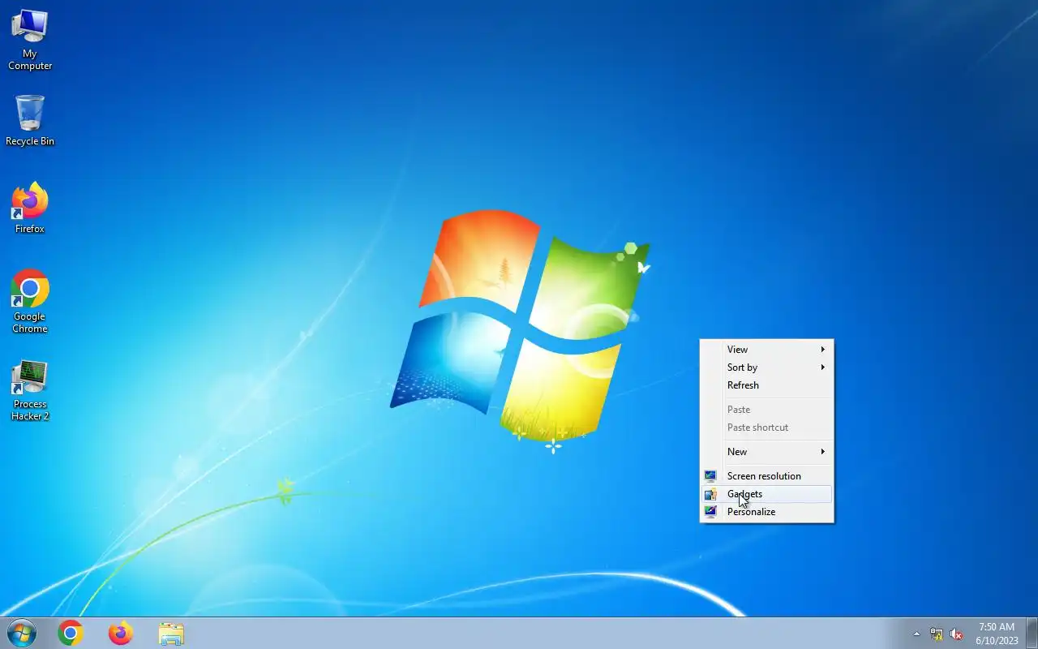Image resolution: width=1038 pixels, height=649 pixels.
Task: Click the Personalize menu icon
Action: tap(710, 512)
